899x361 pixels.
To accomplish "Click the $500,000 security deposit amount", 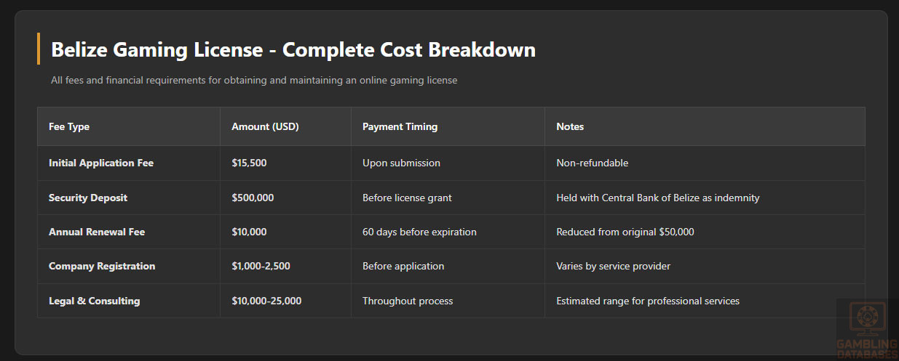I will [x=253, y=198].
